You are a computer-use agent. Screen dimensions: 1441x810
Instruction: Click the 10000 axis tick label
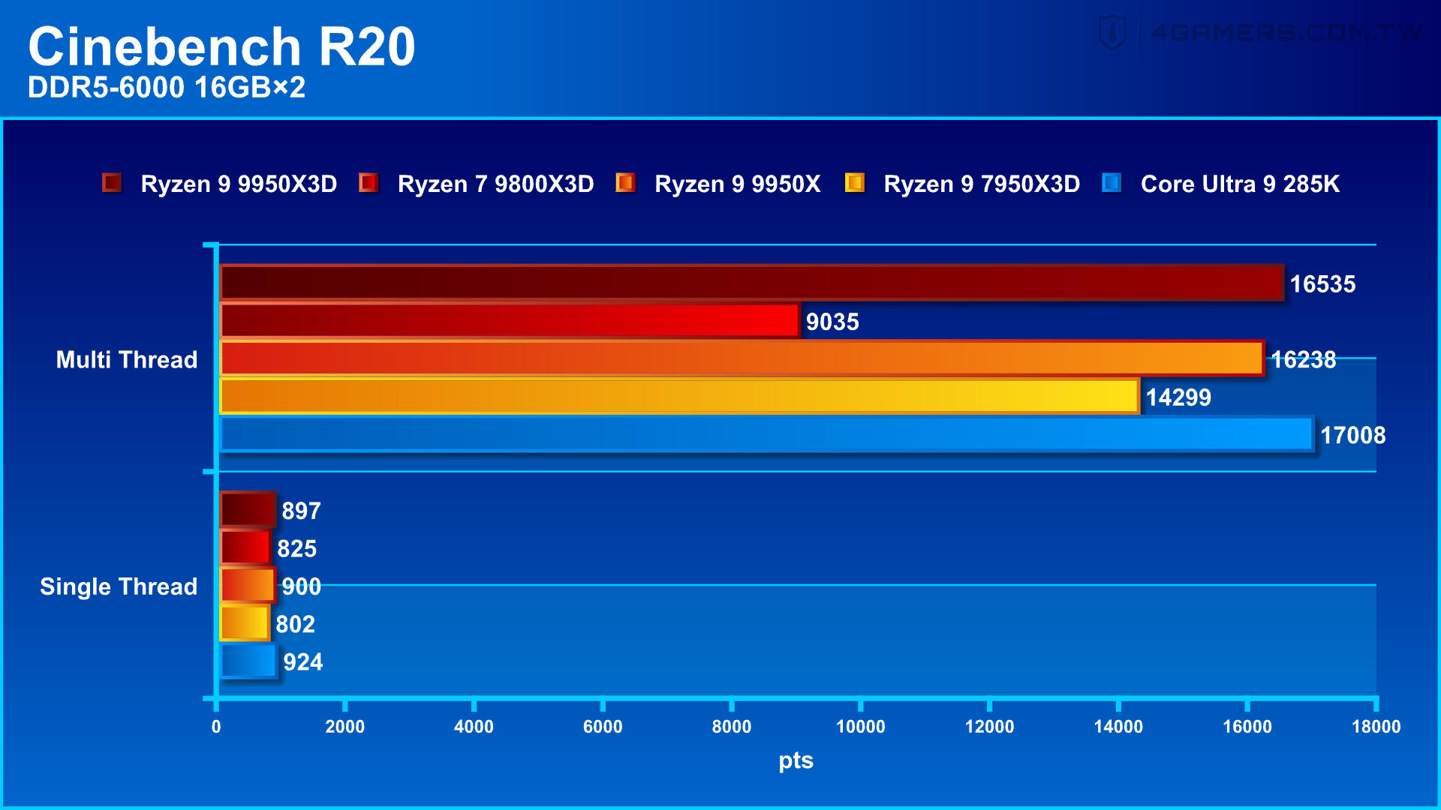coord(860,726)
